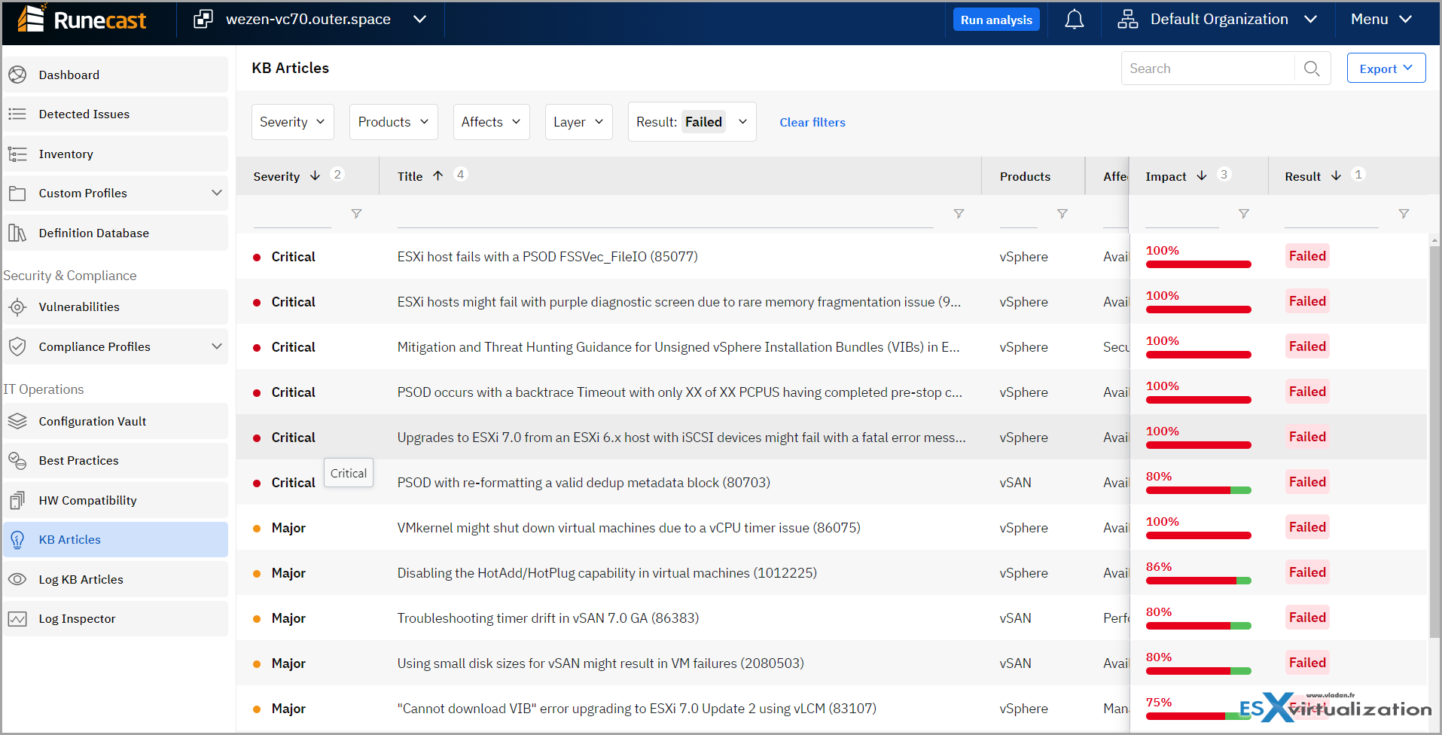Click the Dashboard sidebar icon
Image resolution: width=1442 pixels, height=735 pixels.
tap(17, 75)
